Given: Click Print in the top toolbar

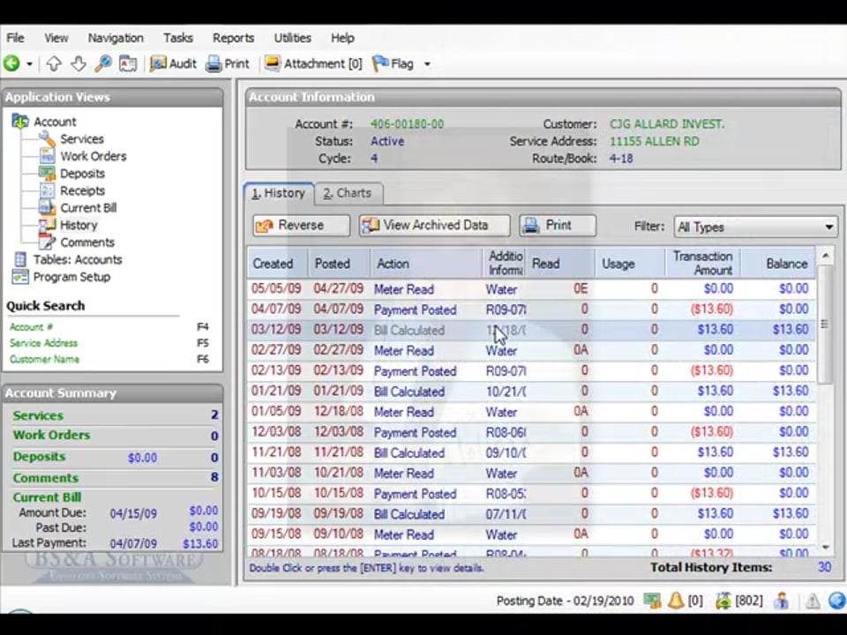Looking at the screenshot, I should tap(228, 63).
